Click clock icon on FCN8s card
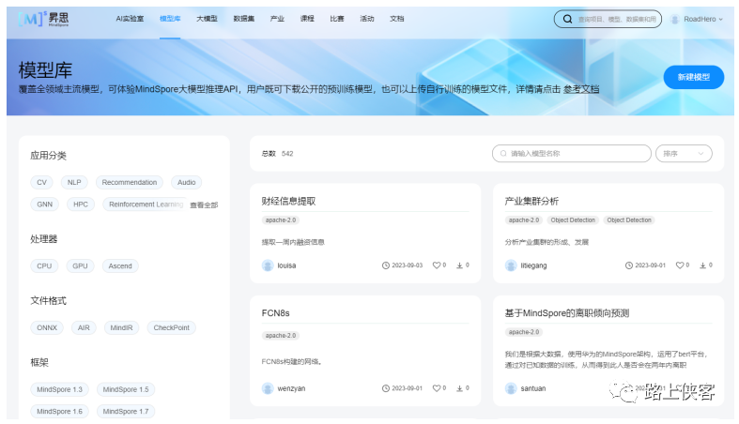The height and width of the screenshot is (424, 739). 386,388
